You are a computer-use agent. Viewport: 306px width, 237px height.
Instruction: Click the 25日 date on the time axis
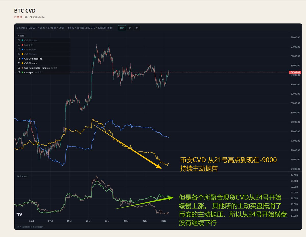[126, 221]
